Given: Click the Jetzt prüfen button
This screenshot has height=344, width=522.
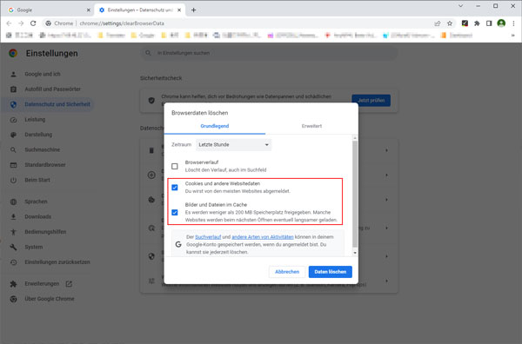Looking at the screenshot, I should click(371, 101).
